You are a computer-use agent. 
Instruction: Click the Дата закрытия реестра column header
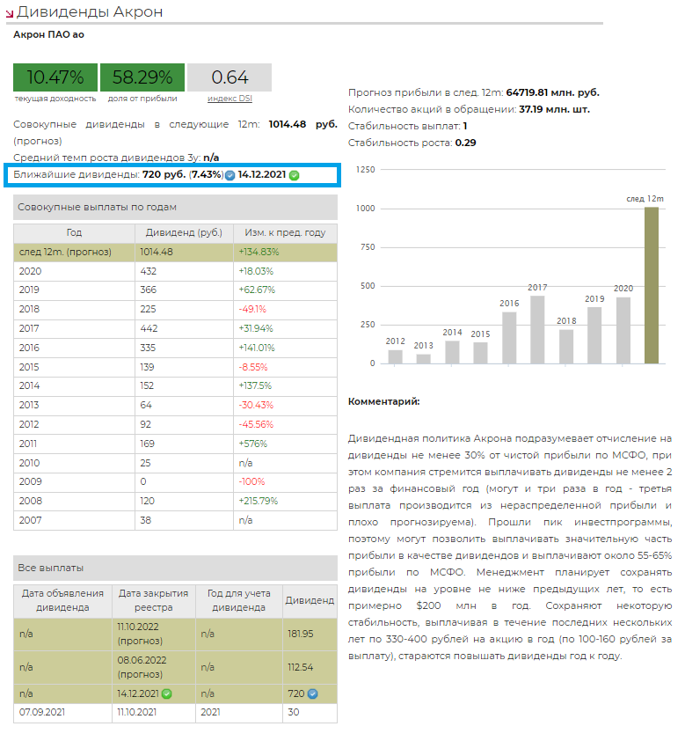(153, 600)
